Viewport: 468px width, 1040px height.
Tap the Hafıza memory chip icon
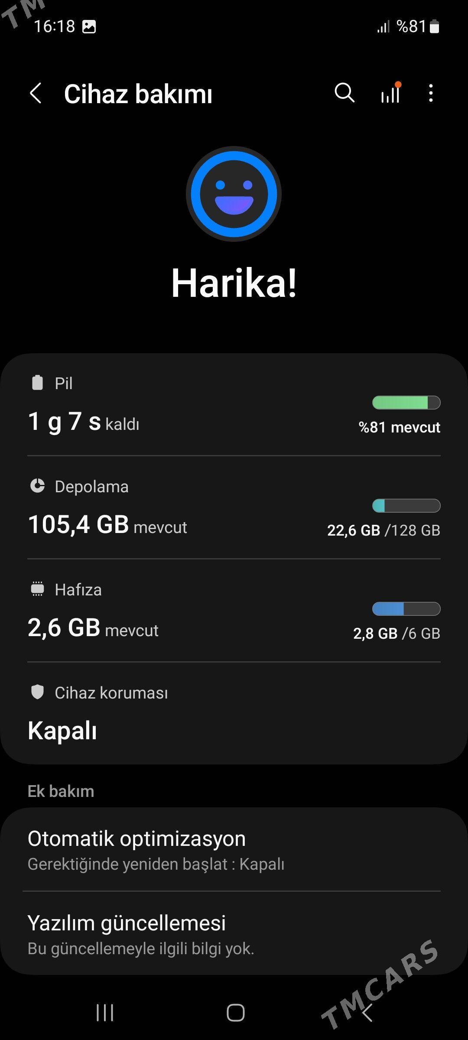tap(38, 589)
